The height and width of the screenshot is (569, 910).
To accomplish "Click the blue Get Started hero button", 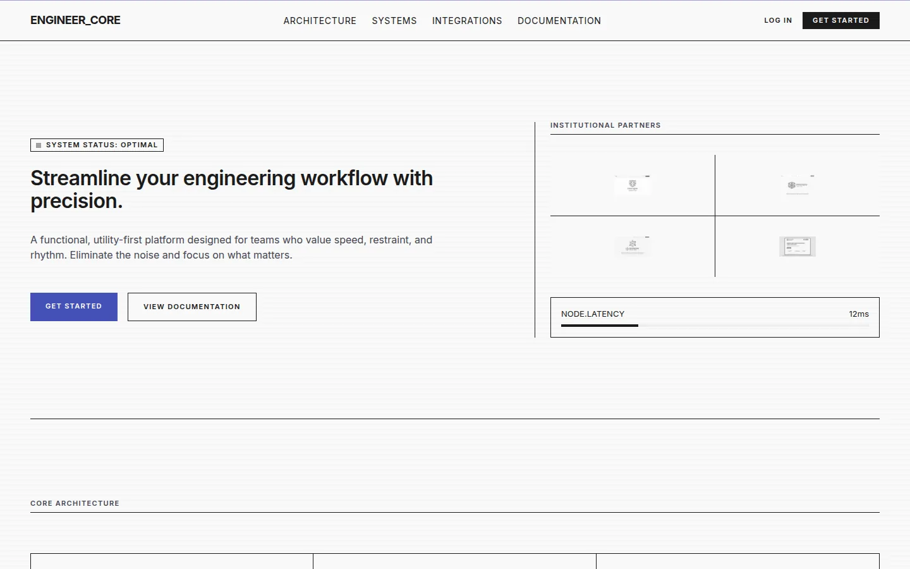I will [x=74, y=307].
